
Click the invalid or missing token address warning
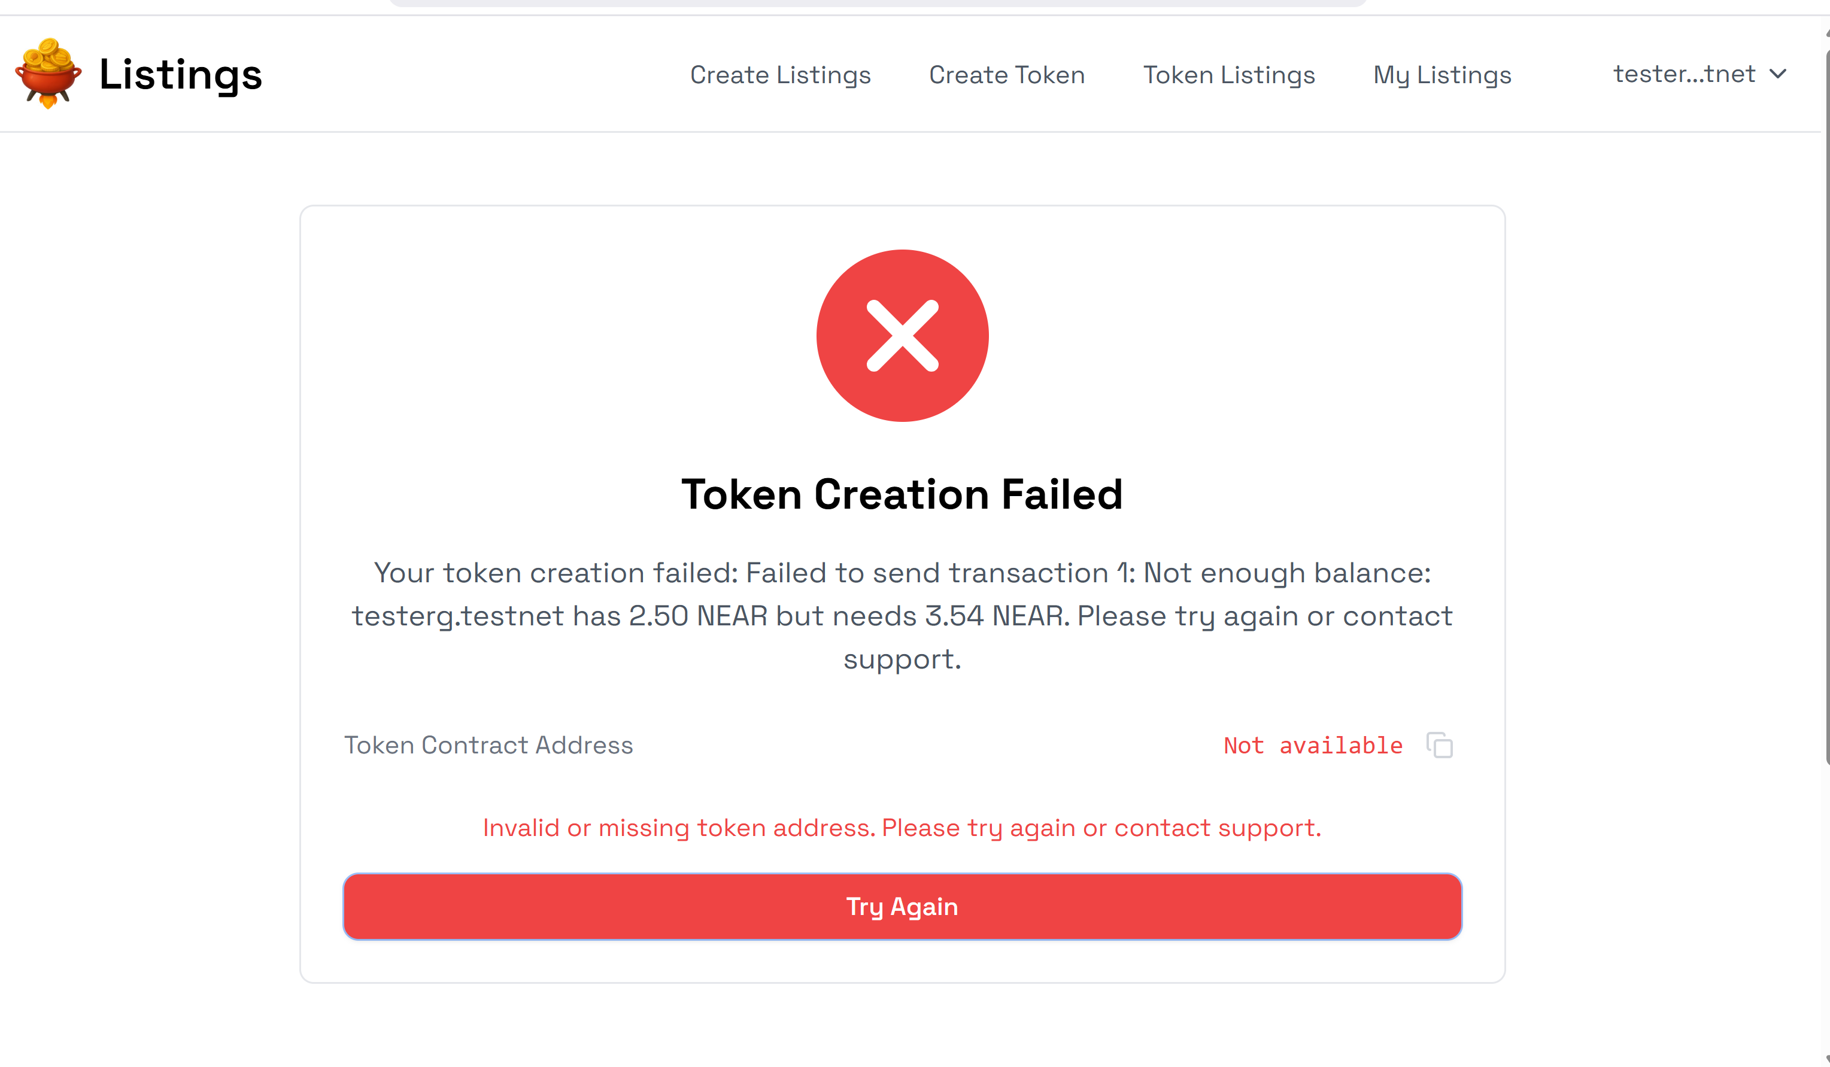[x=902, y=828]
